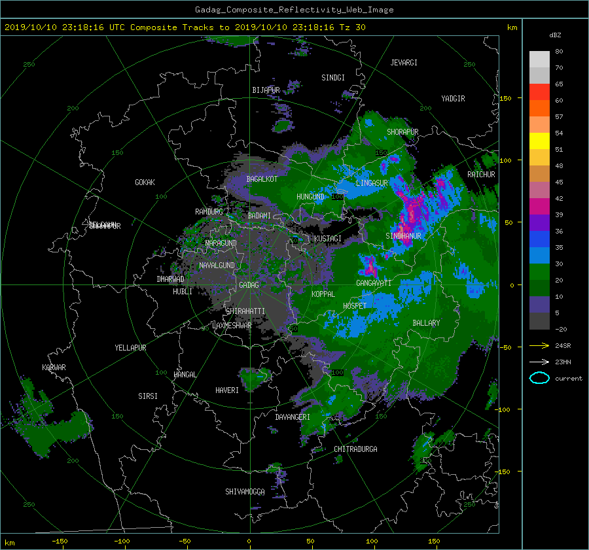Viewport: 589px width, 550px height.
Task: Click the BADAMI city label
Action: [x=259, y=216]
